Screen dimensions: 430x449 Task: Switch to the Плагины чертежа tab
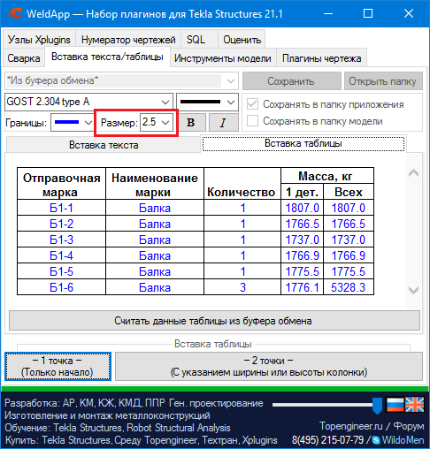click(x=321, y=58)
